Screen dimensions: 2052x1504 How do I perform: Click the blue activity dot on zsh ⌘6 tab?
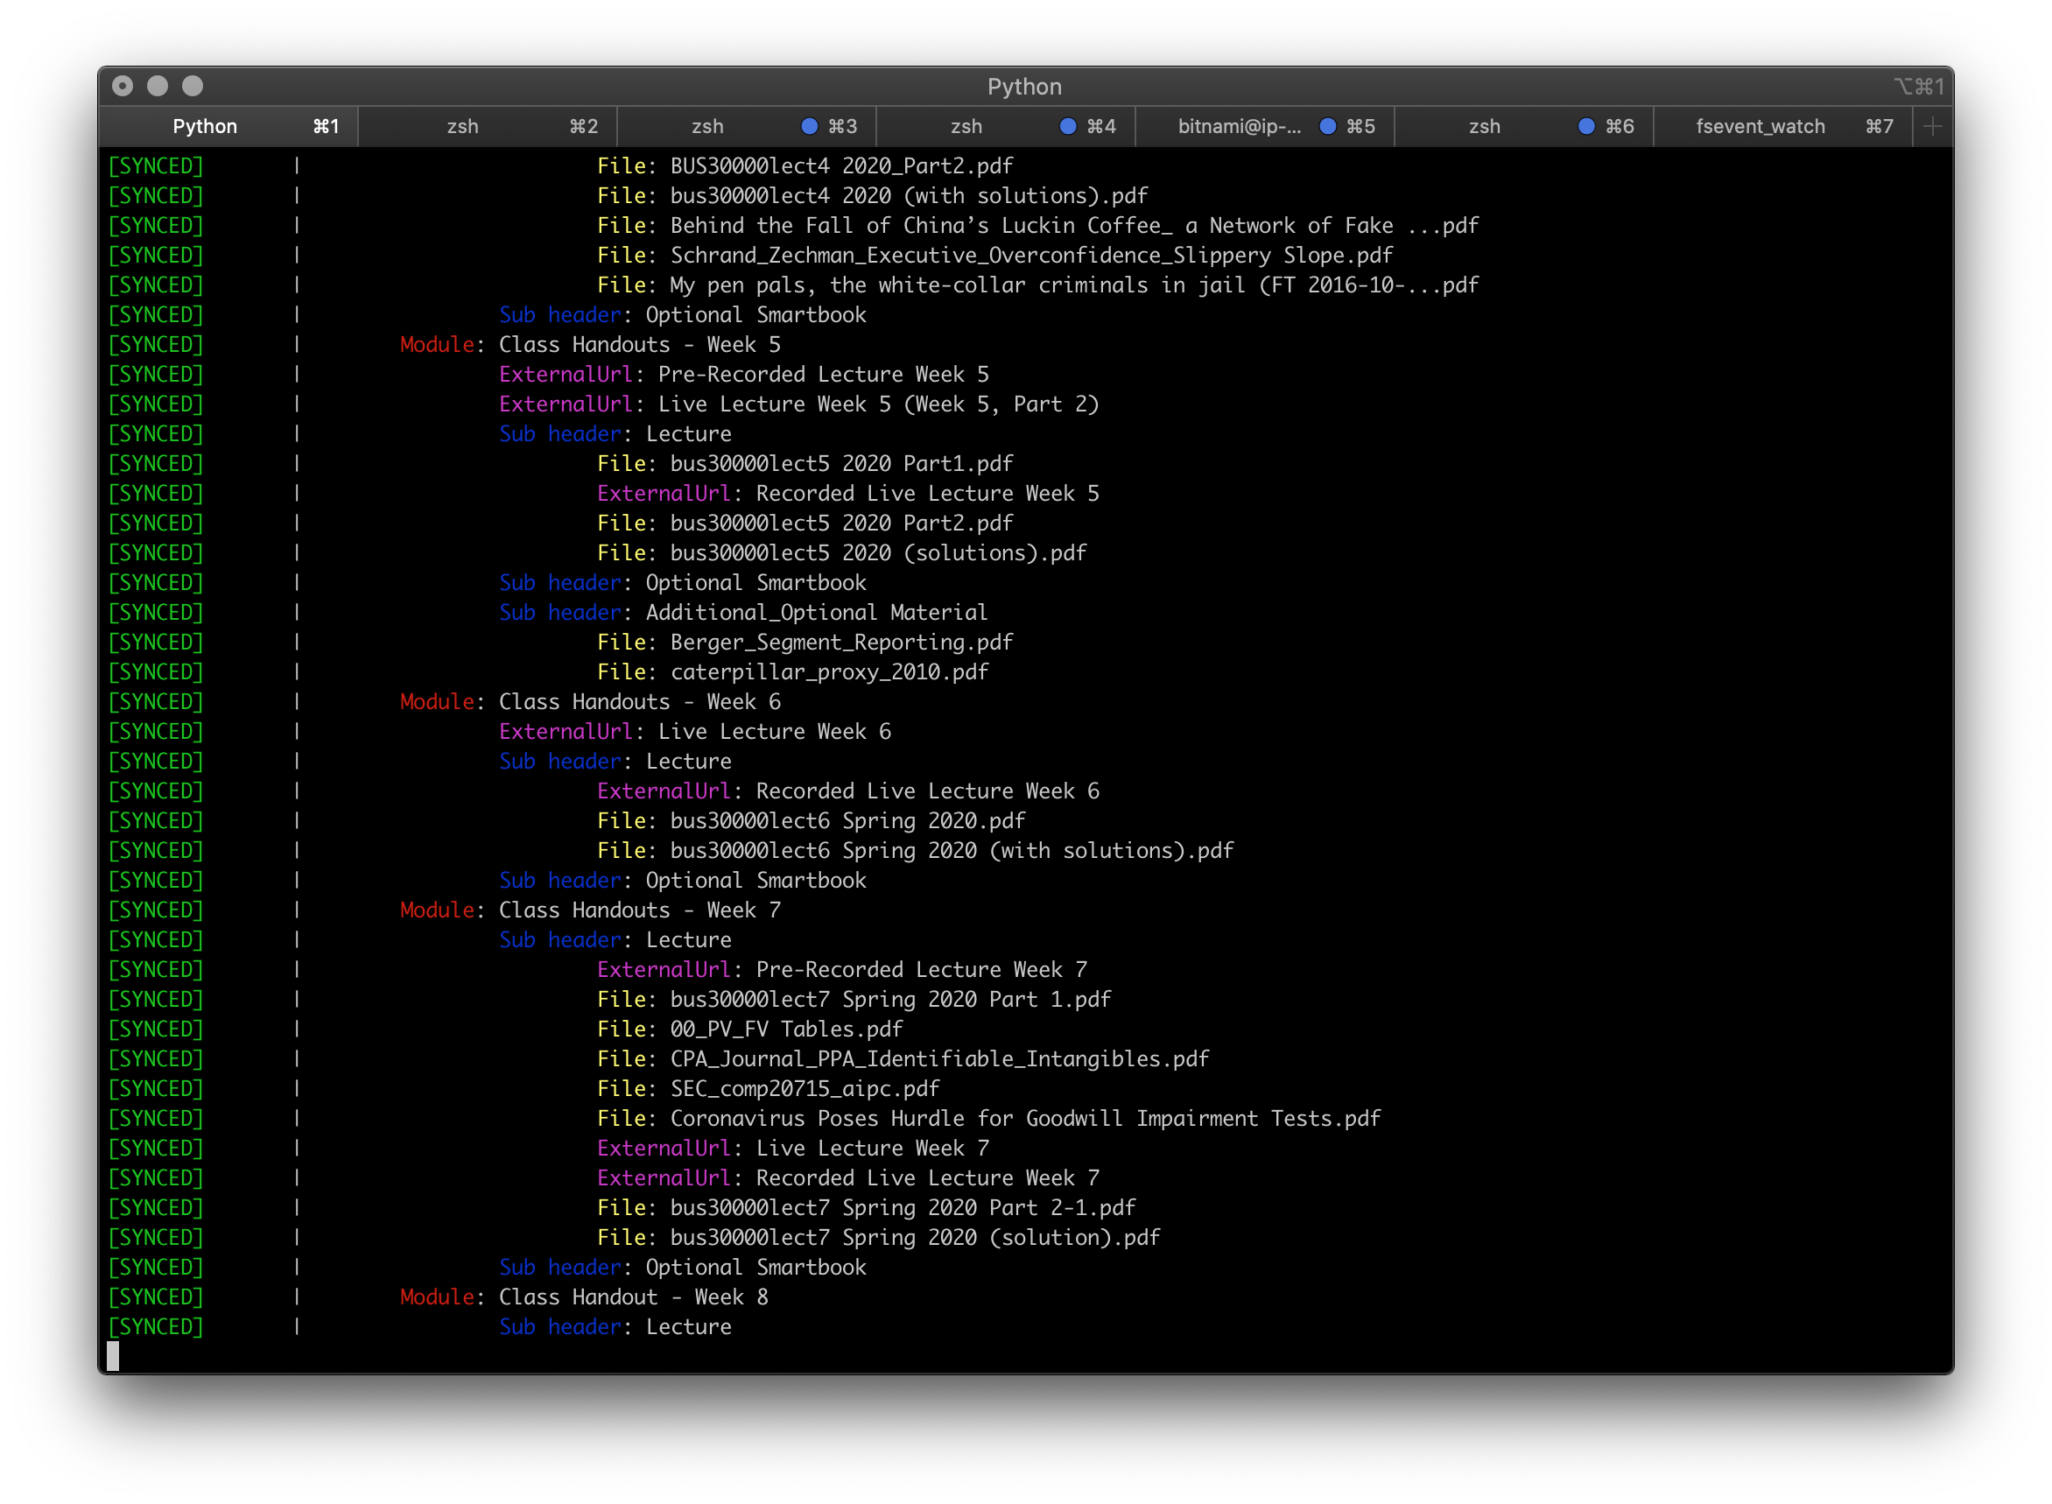[x=1586, y=127]
